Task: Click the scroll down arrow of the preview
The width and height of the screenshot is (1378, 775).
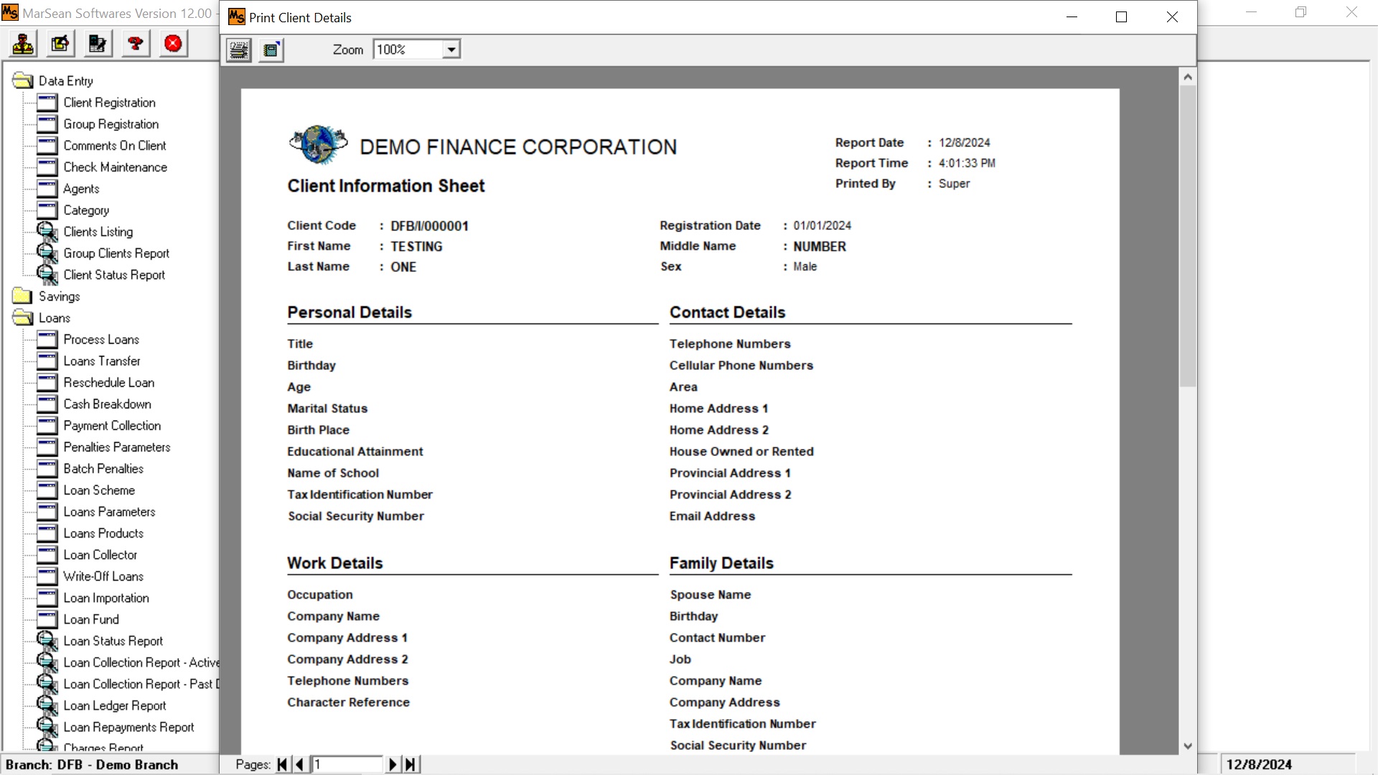Action: (x=1188, y=746)
